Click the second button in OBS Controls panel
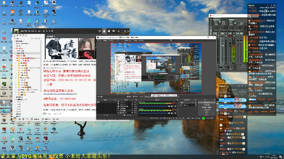Image resolution: width=284 pixels, height=159 pixels. pyautogui.click(x=207, y=105)
